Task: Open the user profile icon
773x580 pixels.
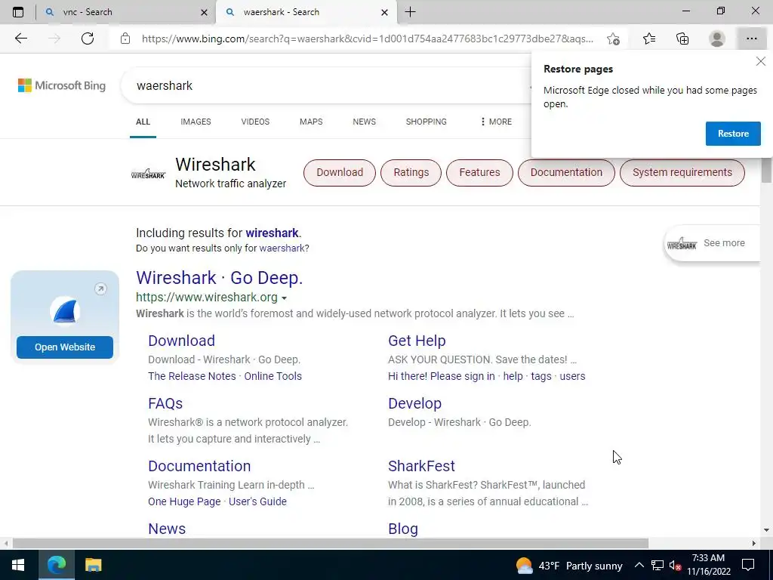Action: click(x=717, y=39)
